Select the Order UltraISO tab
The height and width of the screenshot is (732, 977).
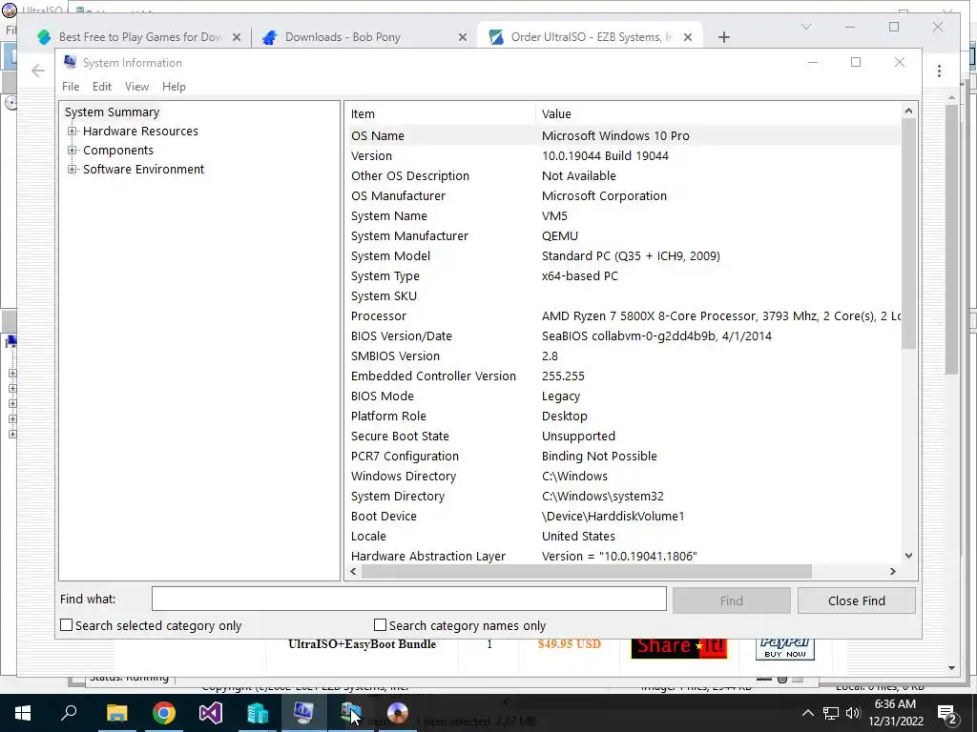click(589, 37)
